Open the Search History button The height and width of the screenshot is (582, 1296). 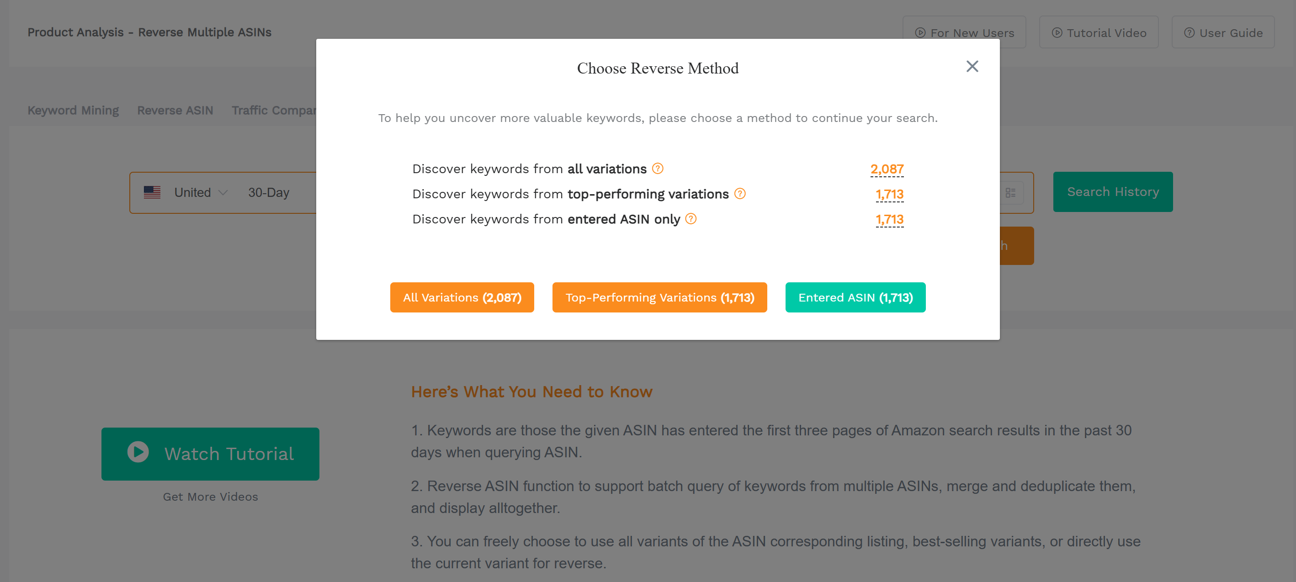click(x=1113, y=192)
